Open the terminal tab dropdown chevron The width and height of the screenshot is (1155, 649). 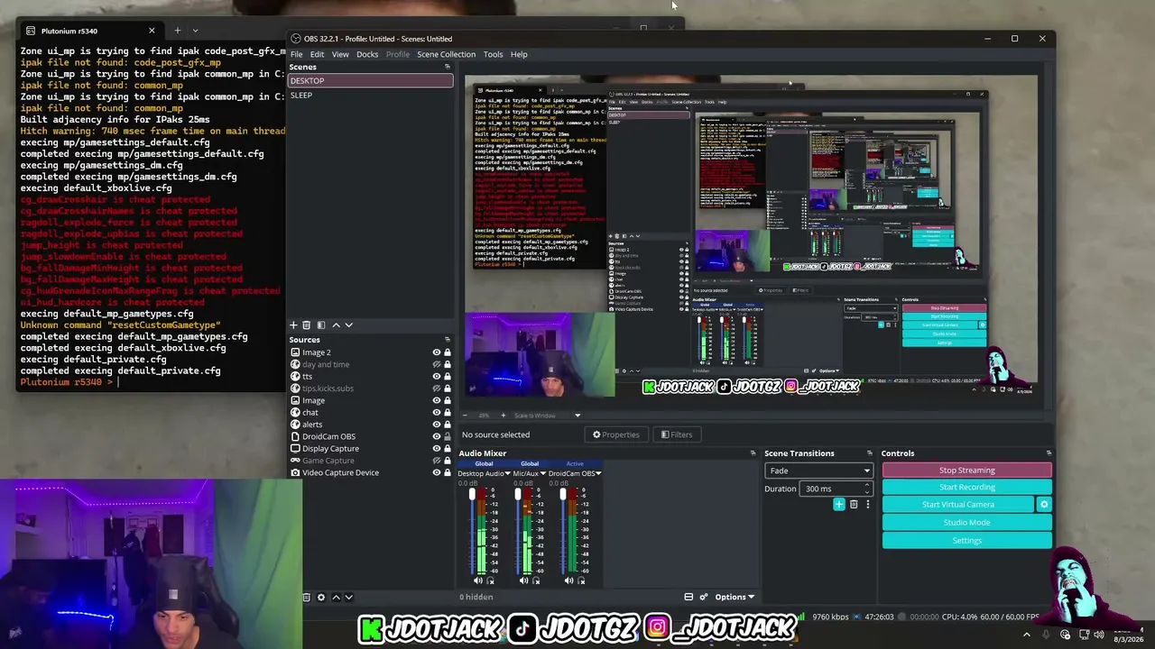(195, 31)
